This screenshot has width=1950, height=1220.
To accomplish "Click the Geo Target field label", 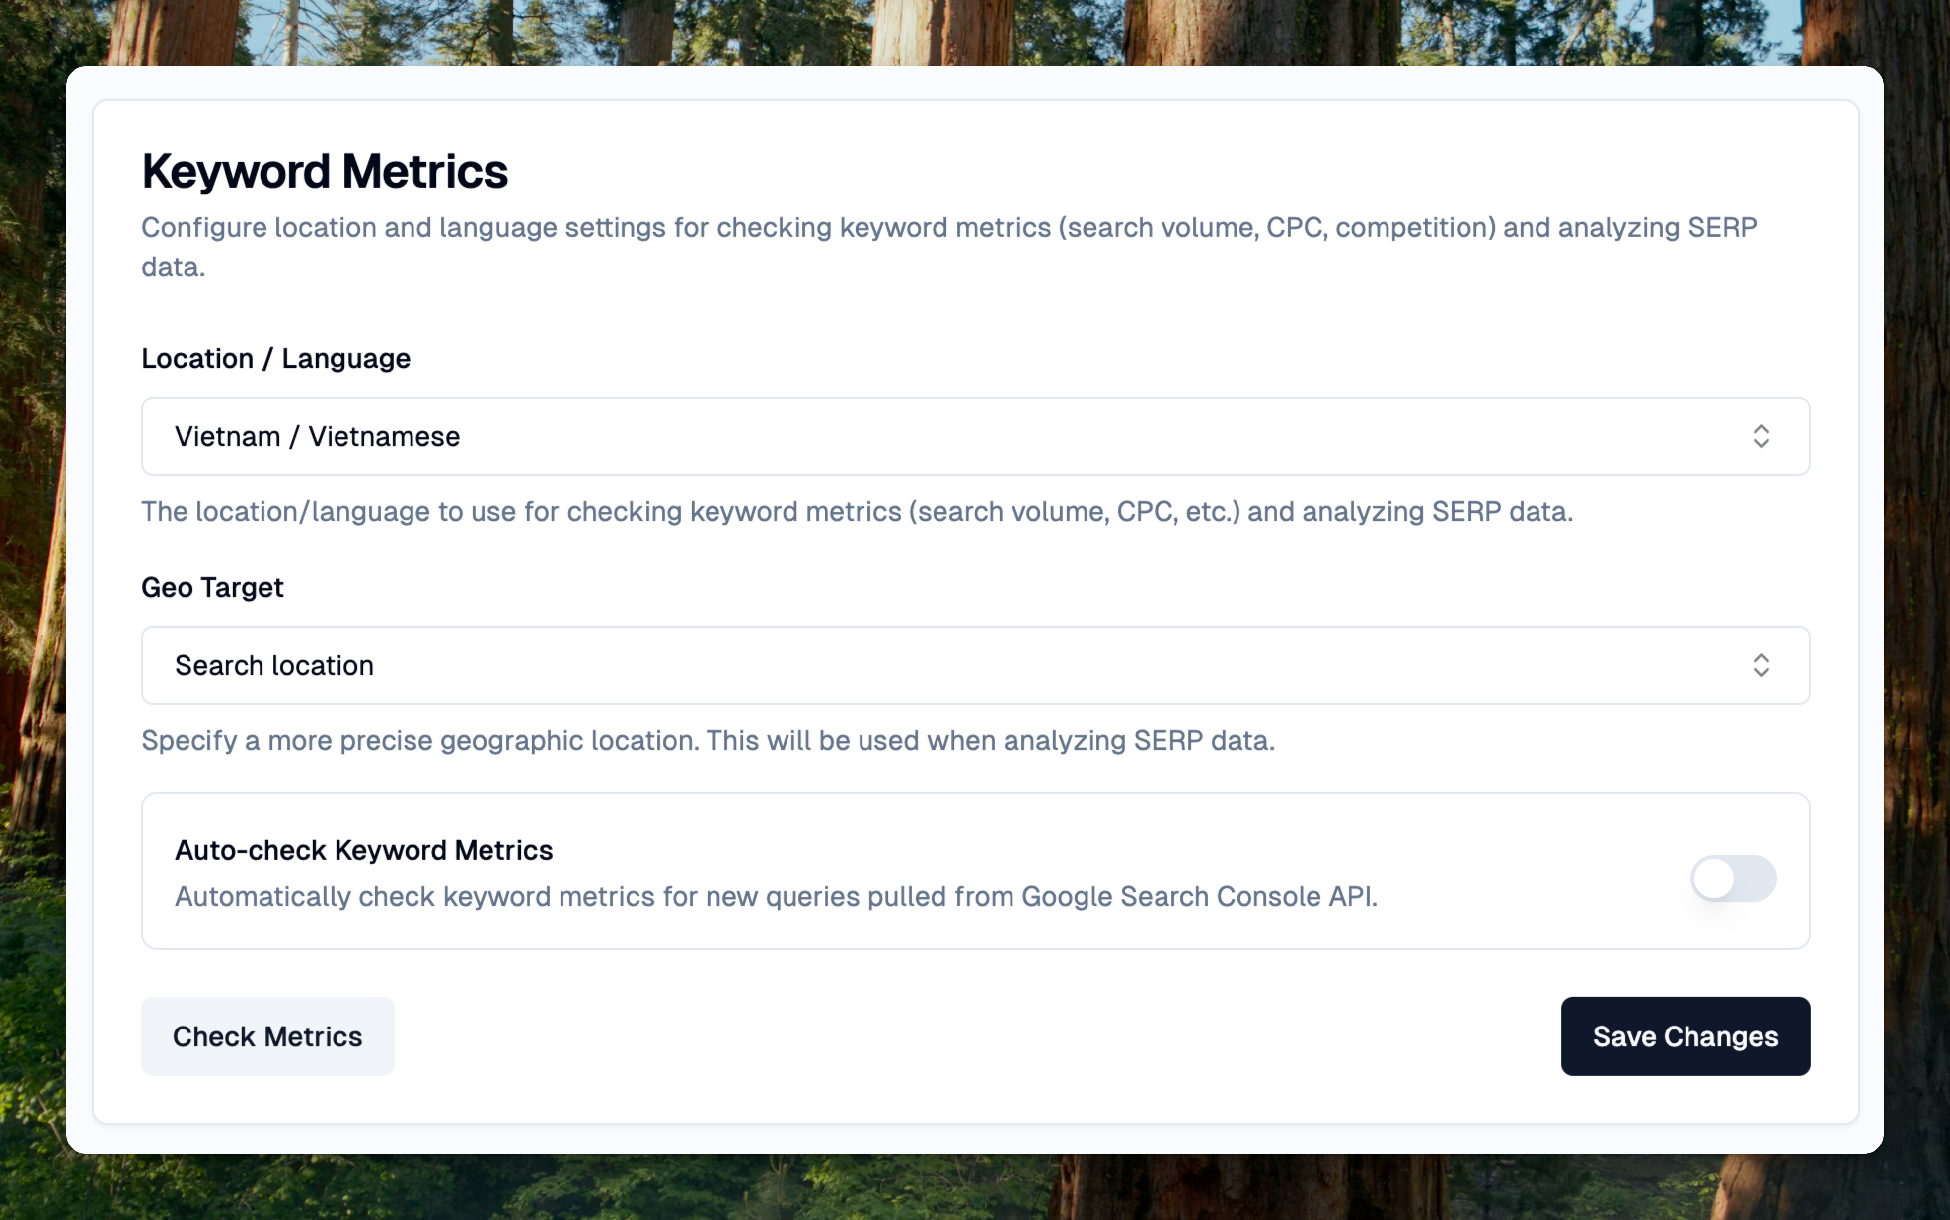I will (x=212, y=588).
